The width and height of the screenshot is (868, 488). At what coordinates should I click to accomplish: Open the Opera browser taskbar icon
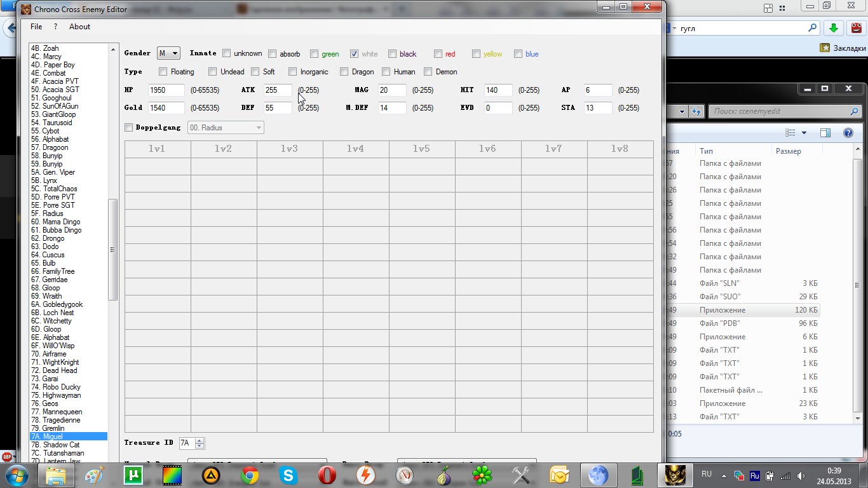tap(327, 475)
